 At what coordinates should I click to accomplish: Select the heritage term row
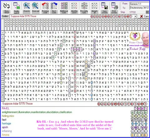(x=7, y=123)
